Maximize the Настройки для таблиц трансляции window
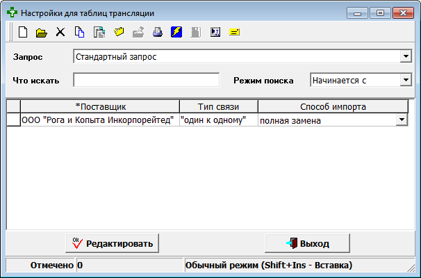Image resolution: width=421 pixels, height=278 pixels. tap(380, 13)
